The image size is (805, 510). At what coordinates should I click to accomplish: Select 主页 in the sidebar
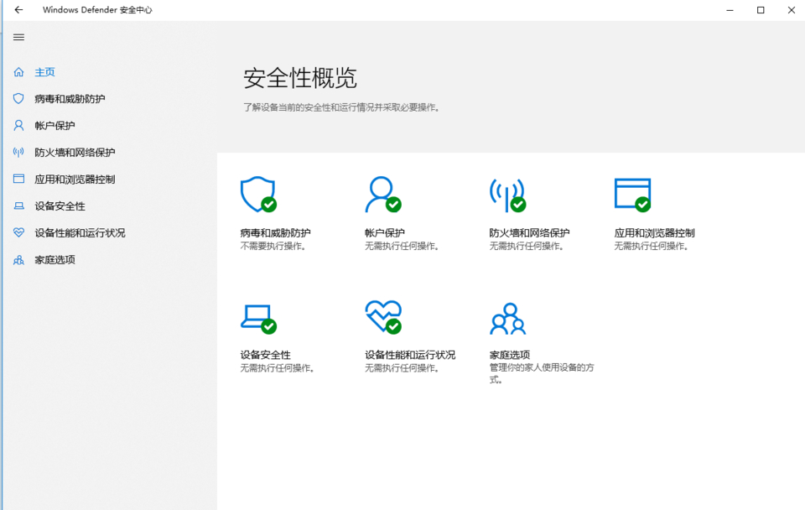click(44, 72)
